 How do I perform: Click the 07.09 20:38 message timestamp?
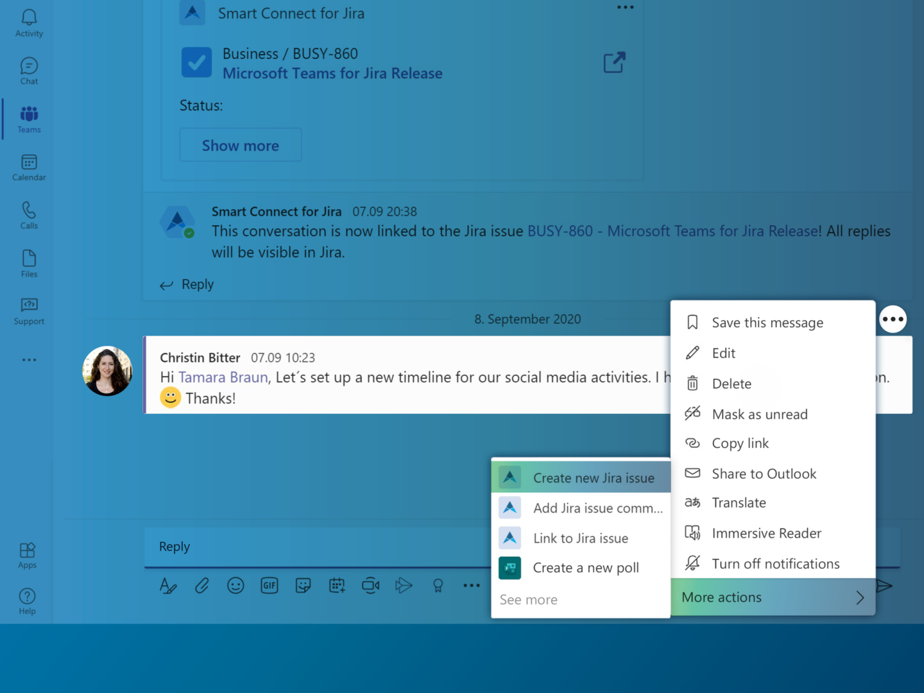pyautogui.click(x=384, y=212)
